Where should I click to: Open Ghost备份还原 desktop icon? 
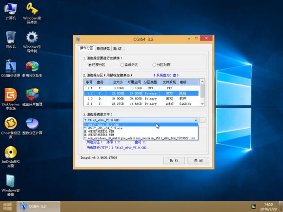[11, 128]
